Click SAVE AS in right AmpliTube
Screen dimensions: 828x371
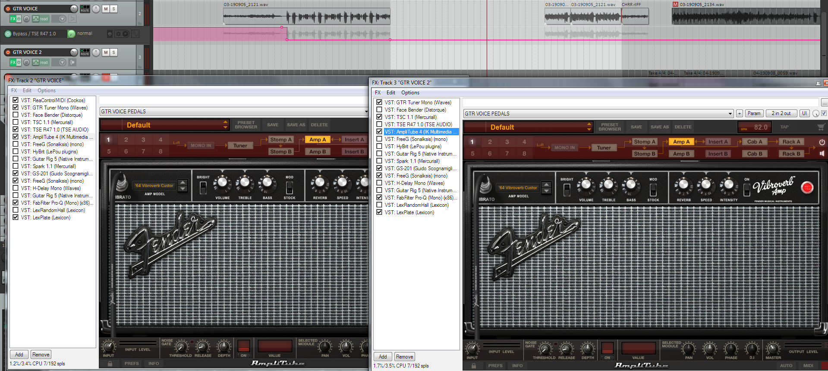coord(660,127)
